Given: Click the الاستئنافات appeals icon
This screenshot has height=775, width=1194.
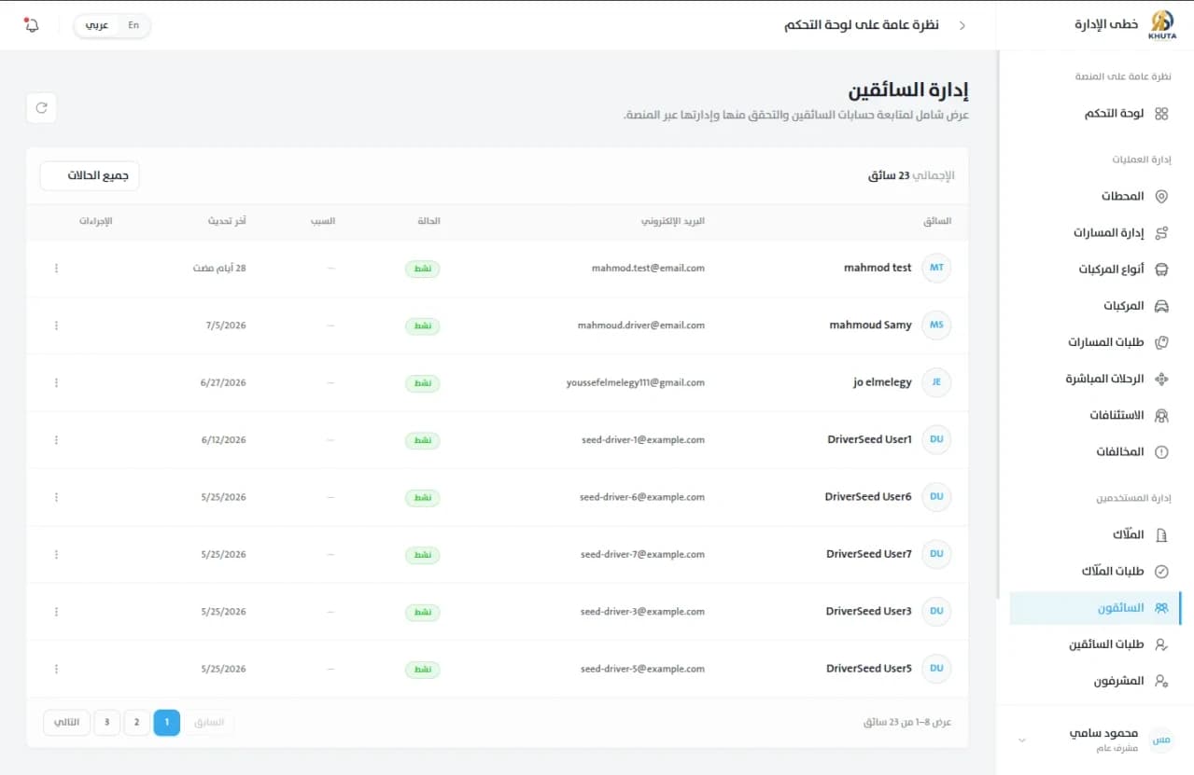Looking at the screenshot, I should 1161,415.
